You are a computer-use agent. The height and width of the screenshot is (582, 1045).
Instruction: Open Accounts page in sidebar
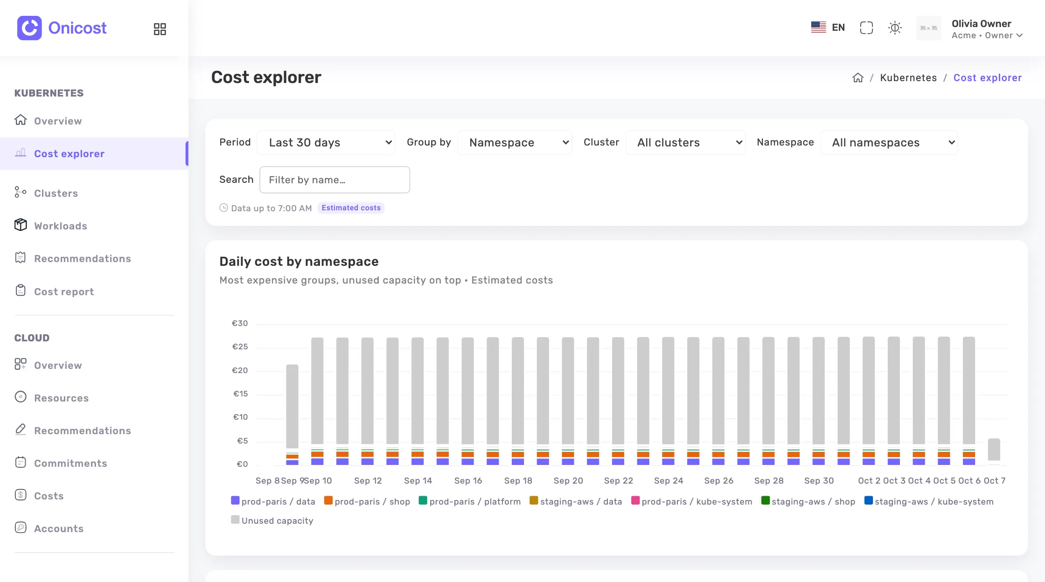pyautogui.click(x=59, y=529)
